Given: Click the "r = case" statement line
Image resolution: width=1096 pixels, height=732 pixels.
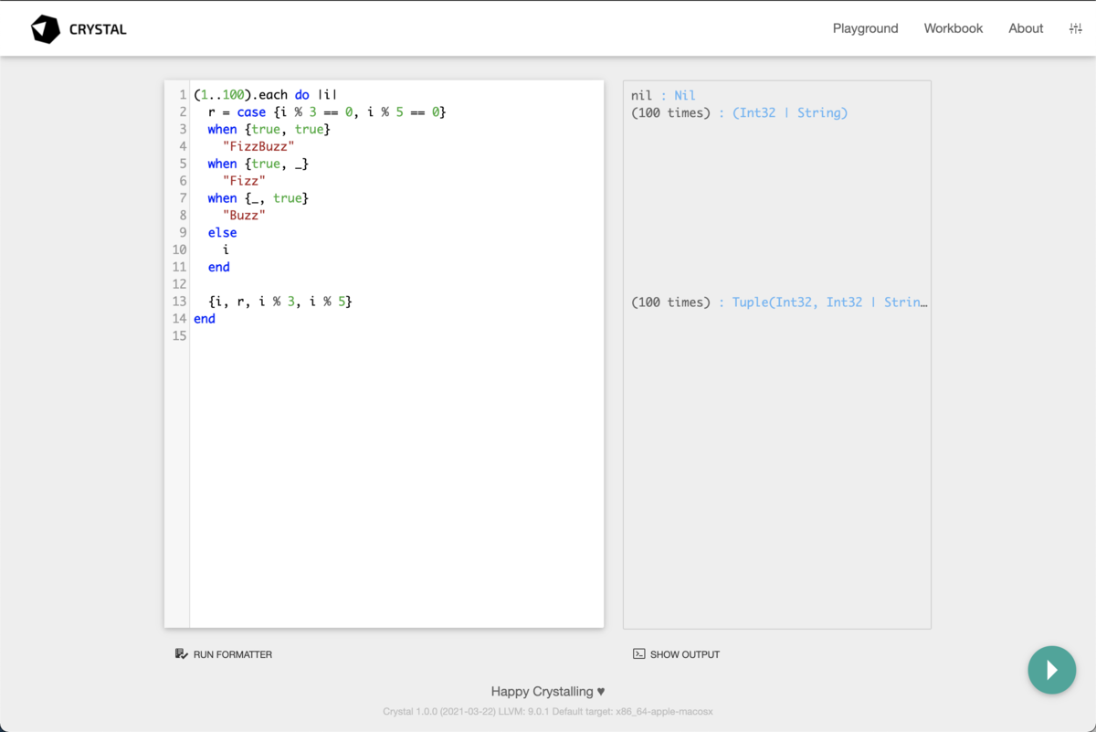Looking at the screenshot, I should point(327,112).
